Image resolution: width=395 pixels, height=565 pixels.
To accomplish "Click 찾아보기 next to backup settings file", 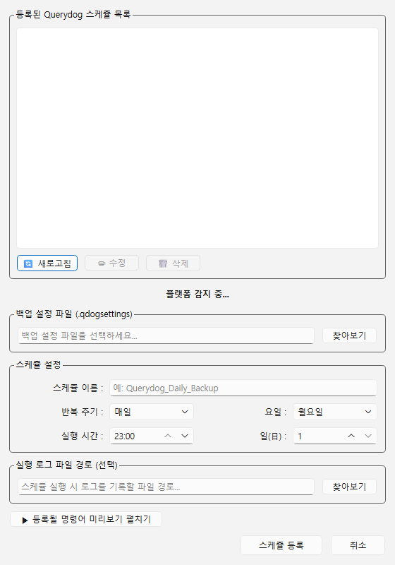I will pyautogui.click(x=349, y=335).
